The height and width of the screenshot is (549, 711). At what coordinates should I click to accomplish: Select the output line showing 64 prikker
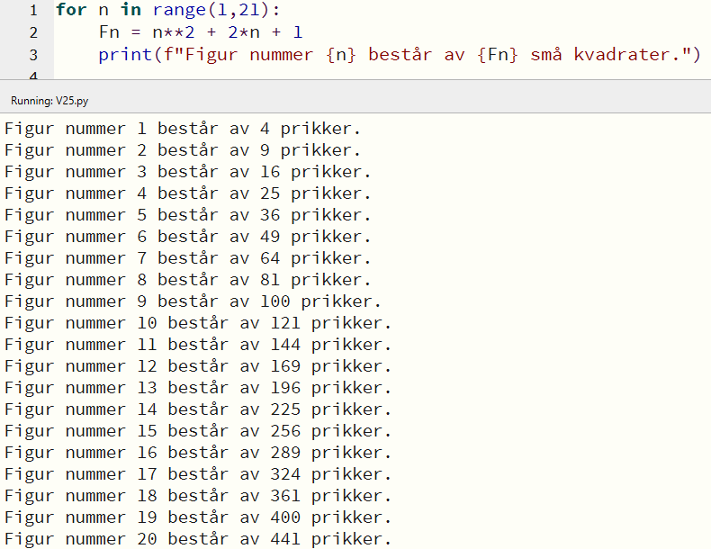[188, 258]
